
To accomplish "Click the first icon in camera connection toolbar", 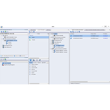I will (x=71, y=32).
